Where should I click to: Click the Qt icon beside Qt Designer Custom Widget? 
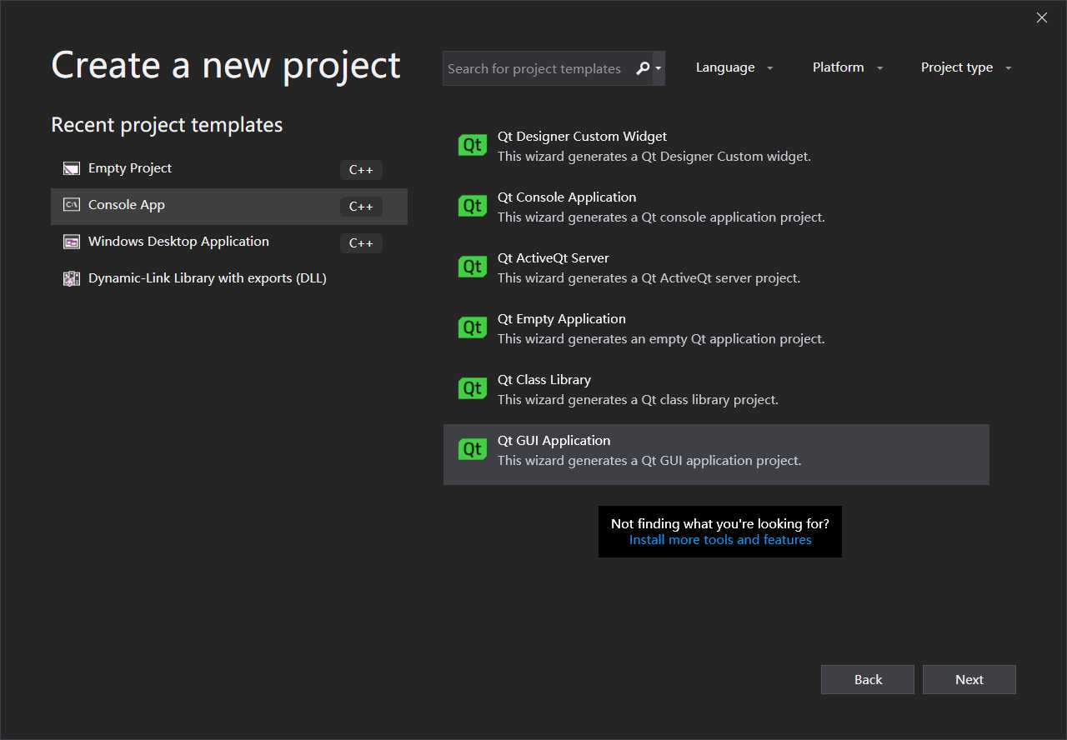[x=473, y=146]
